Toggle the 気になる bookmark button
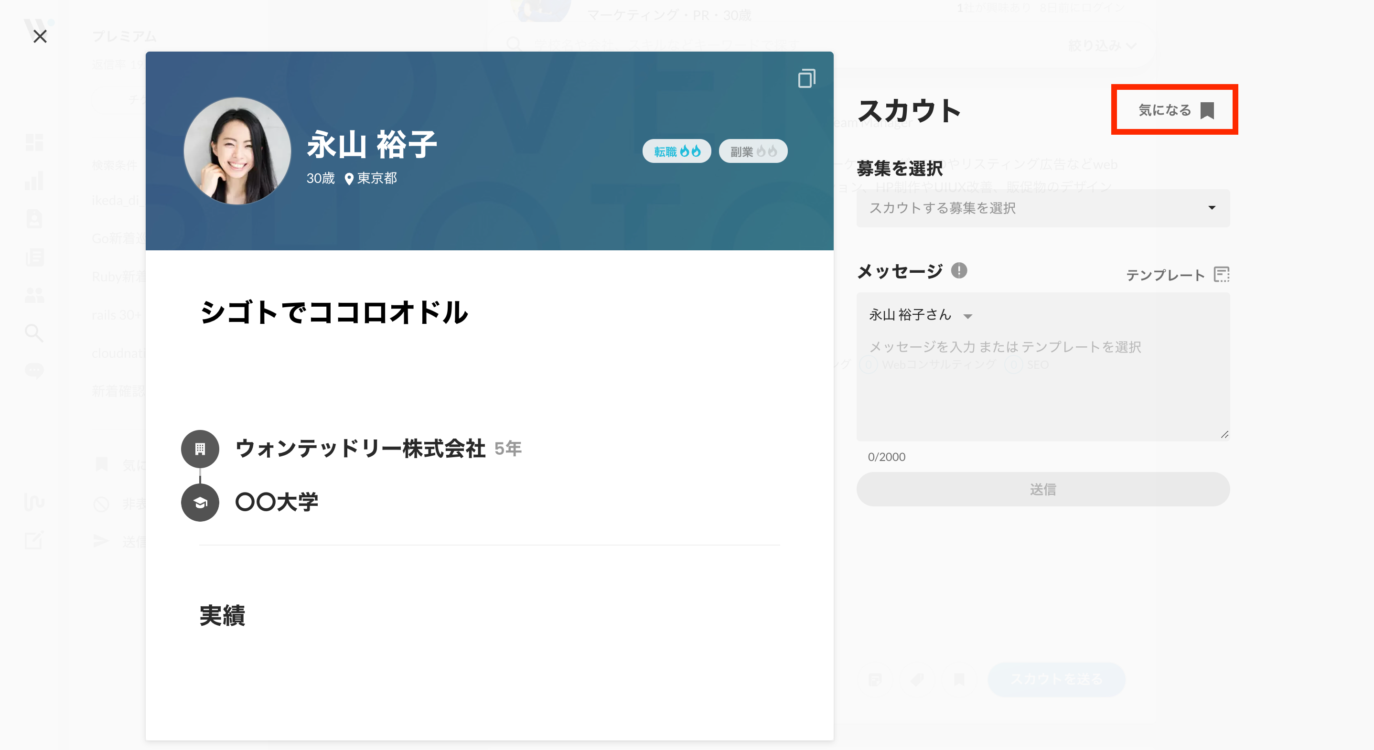1374x750 pixels. click(1175, 110)
